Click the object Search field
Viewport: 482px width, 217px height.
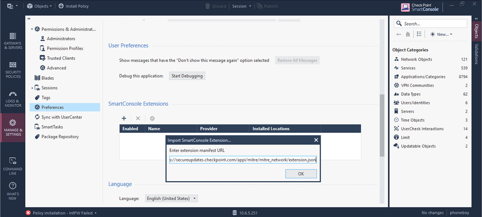pos(430,24)
